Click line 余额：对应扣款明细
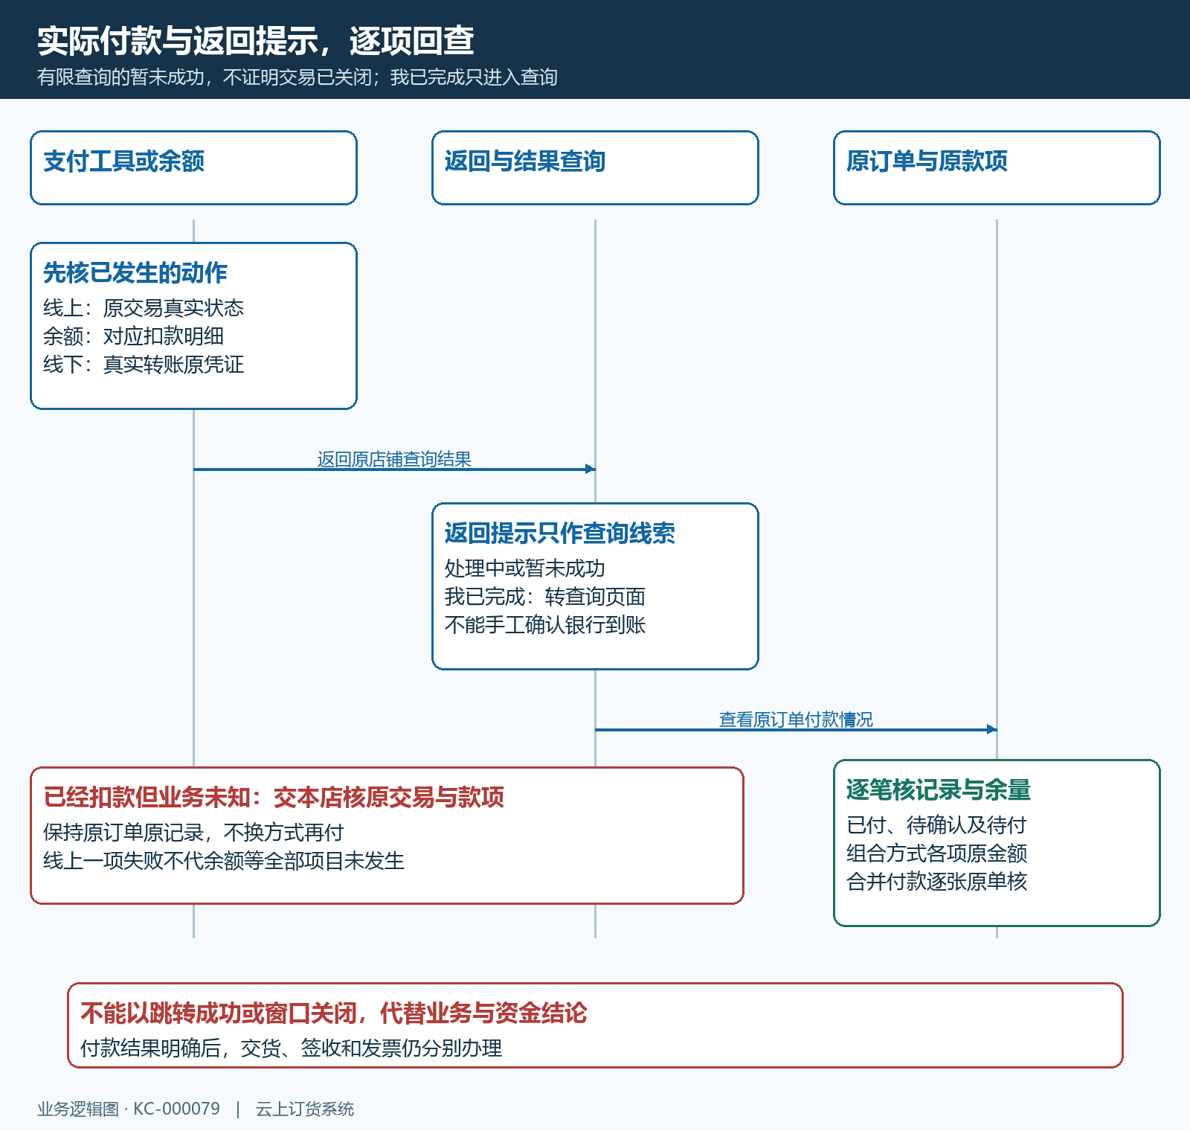 (x=133, y=336)
